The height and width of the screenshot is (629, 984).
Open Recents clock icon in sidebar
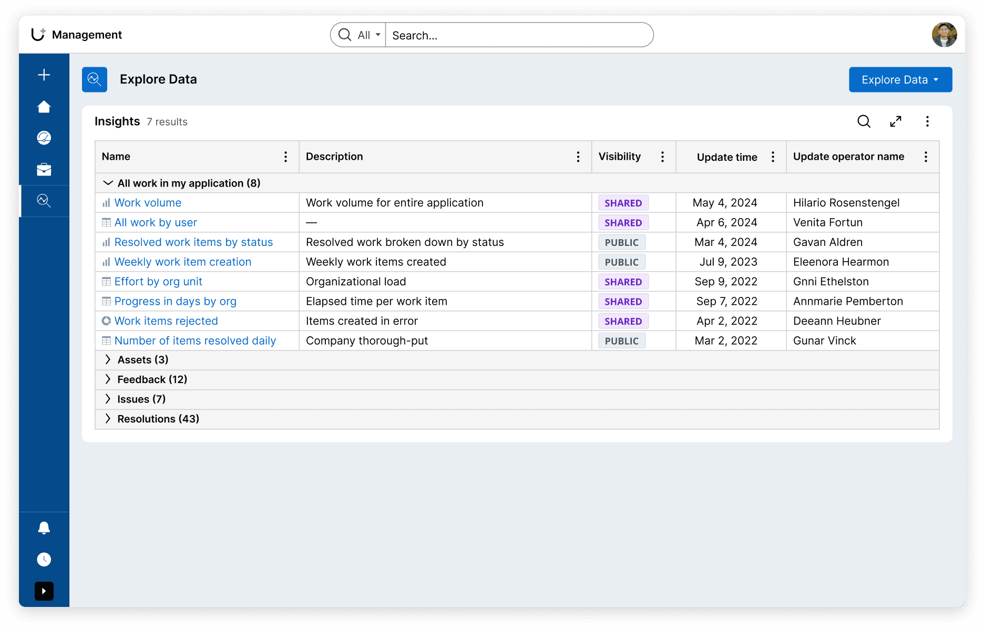(x=44, y=560)
